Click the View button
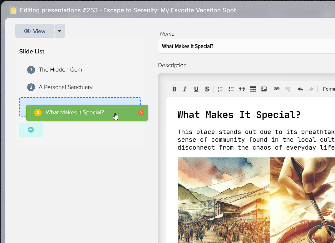 coord(35,31)
